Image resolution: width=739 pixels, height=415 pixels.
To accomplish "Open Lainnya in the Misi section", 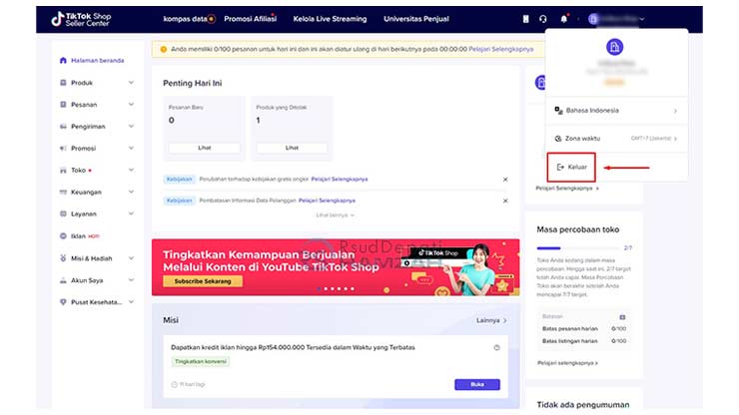I will click(491, 320).
